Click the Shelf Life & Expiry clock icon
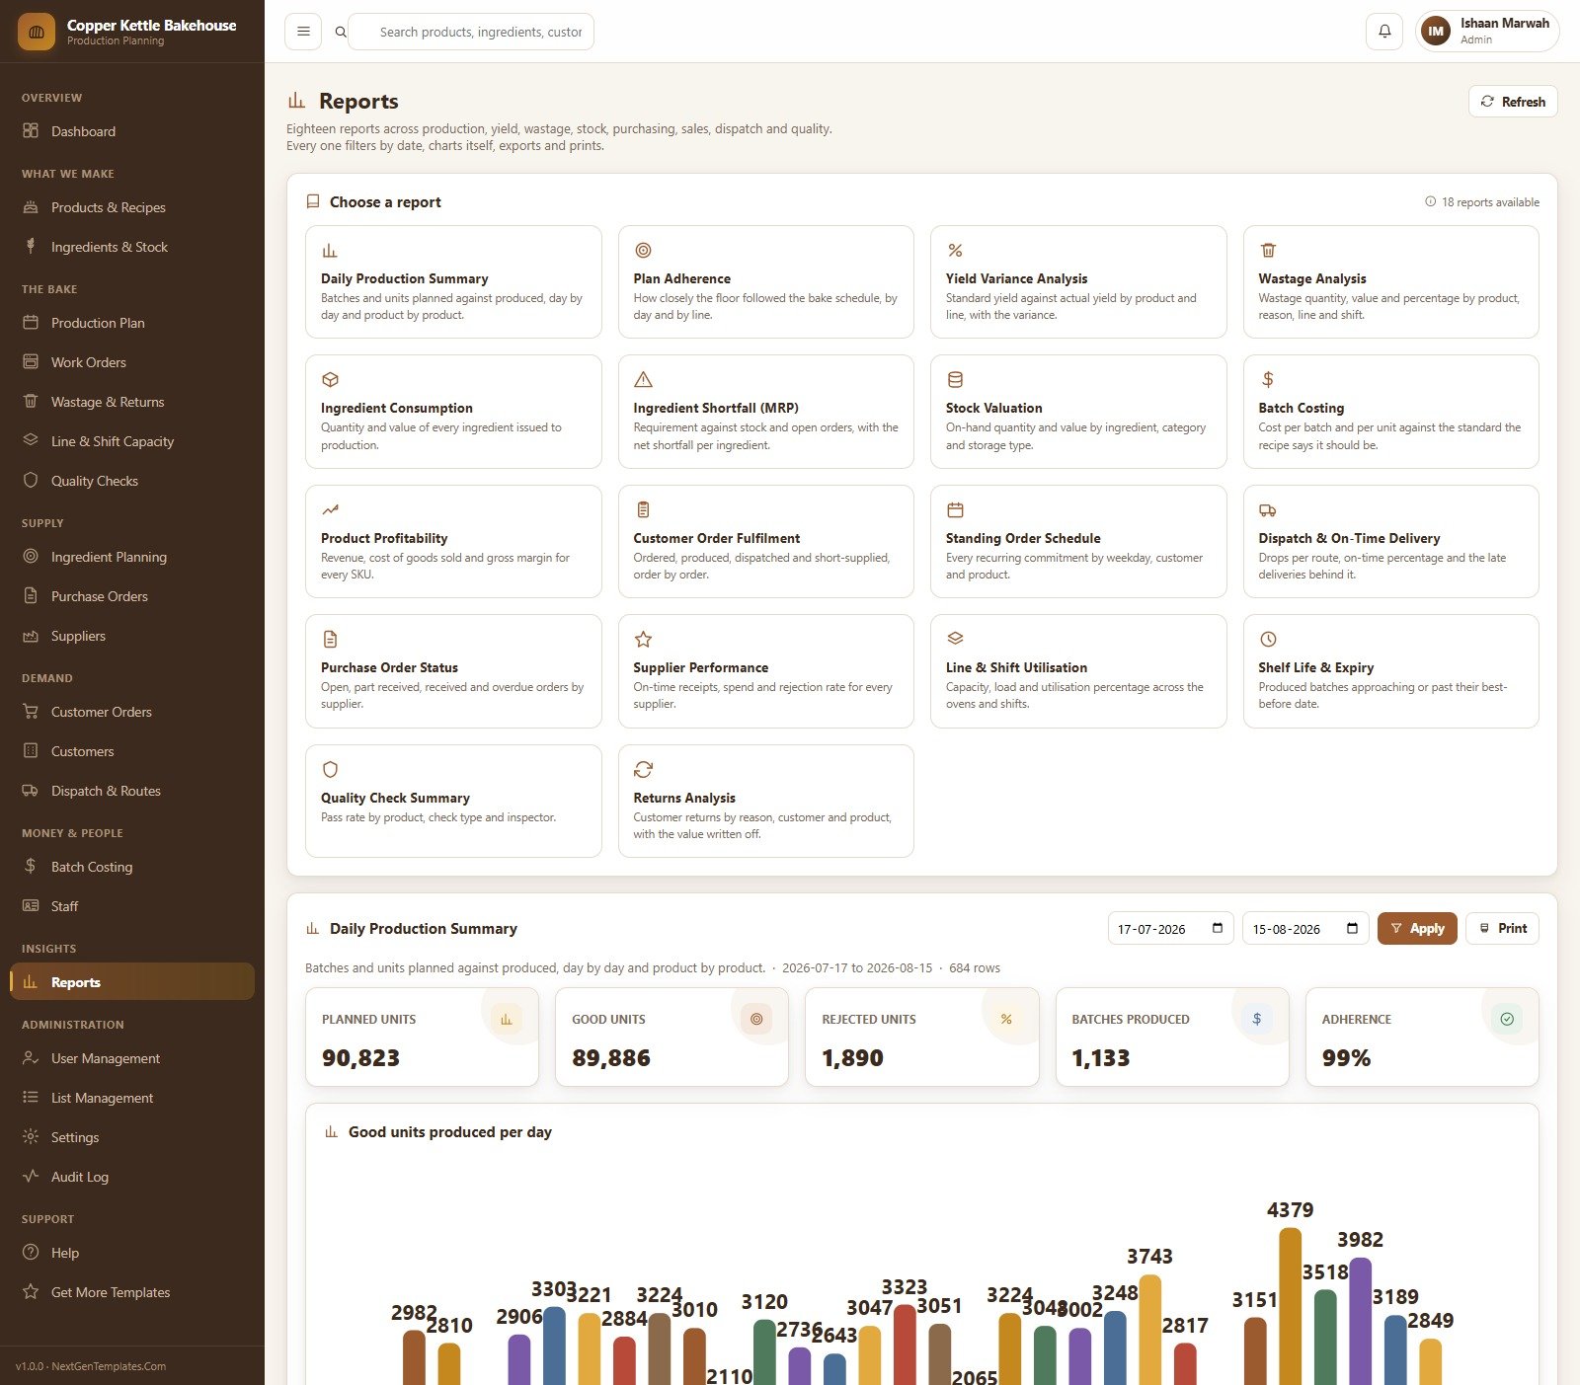This screenshot has width=1580, height=1385. click(1268, 640)
